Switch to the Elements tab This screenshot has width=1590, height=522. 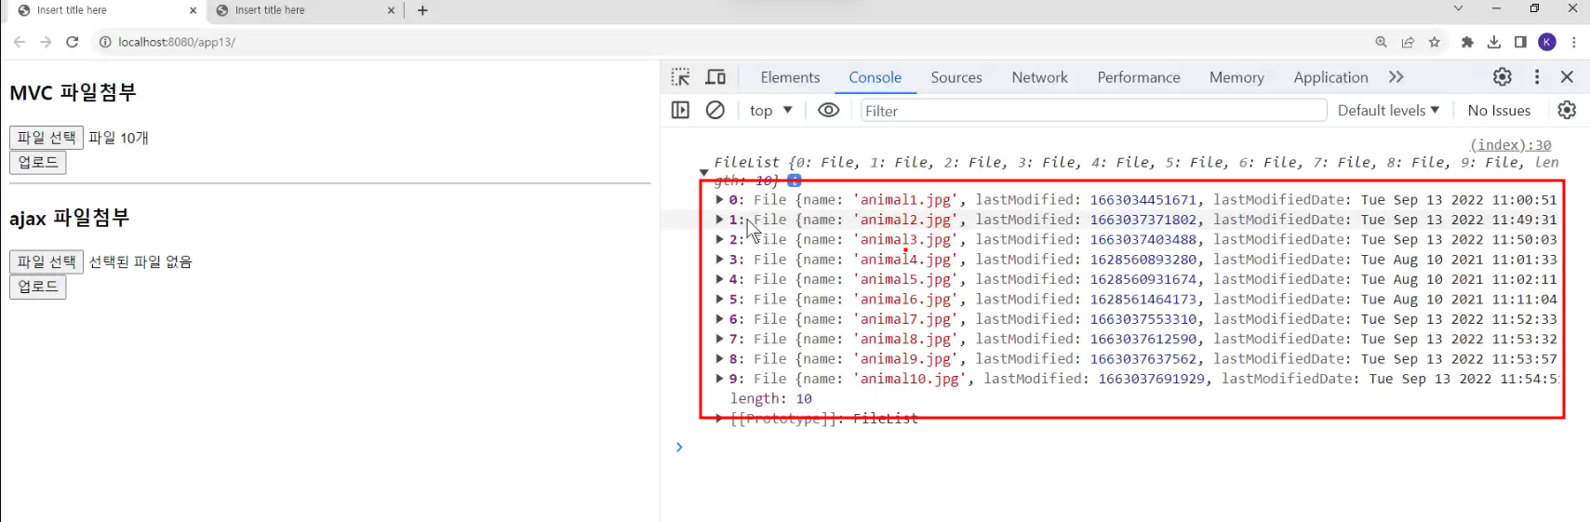click(x=790, y=77)
